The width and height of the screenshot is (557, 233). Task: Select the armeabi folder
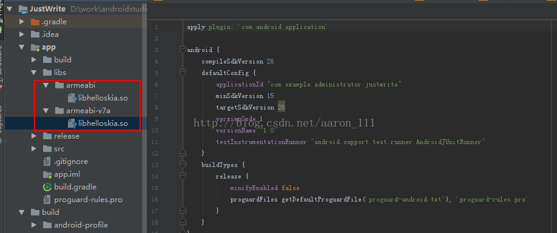point(81,85)
